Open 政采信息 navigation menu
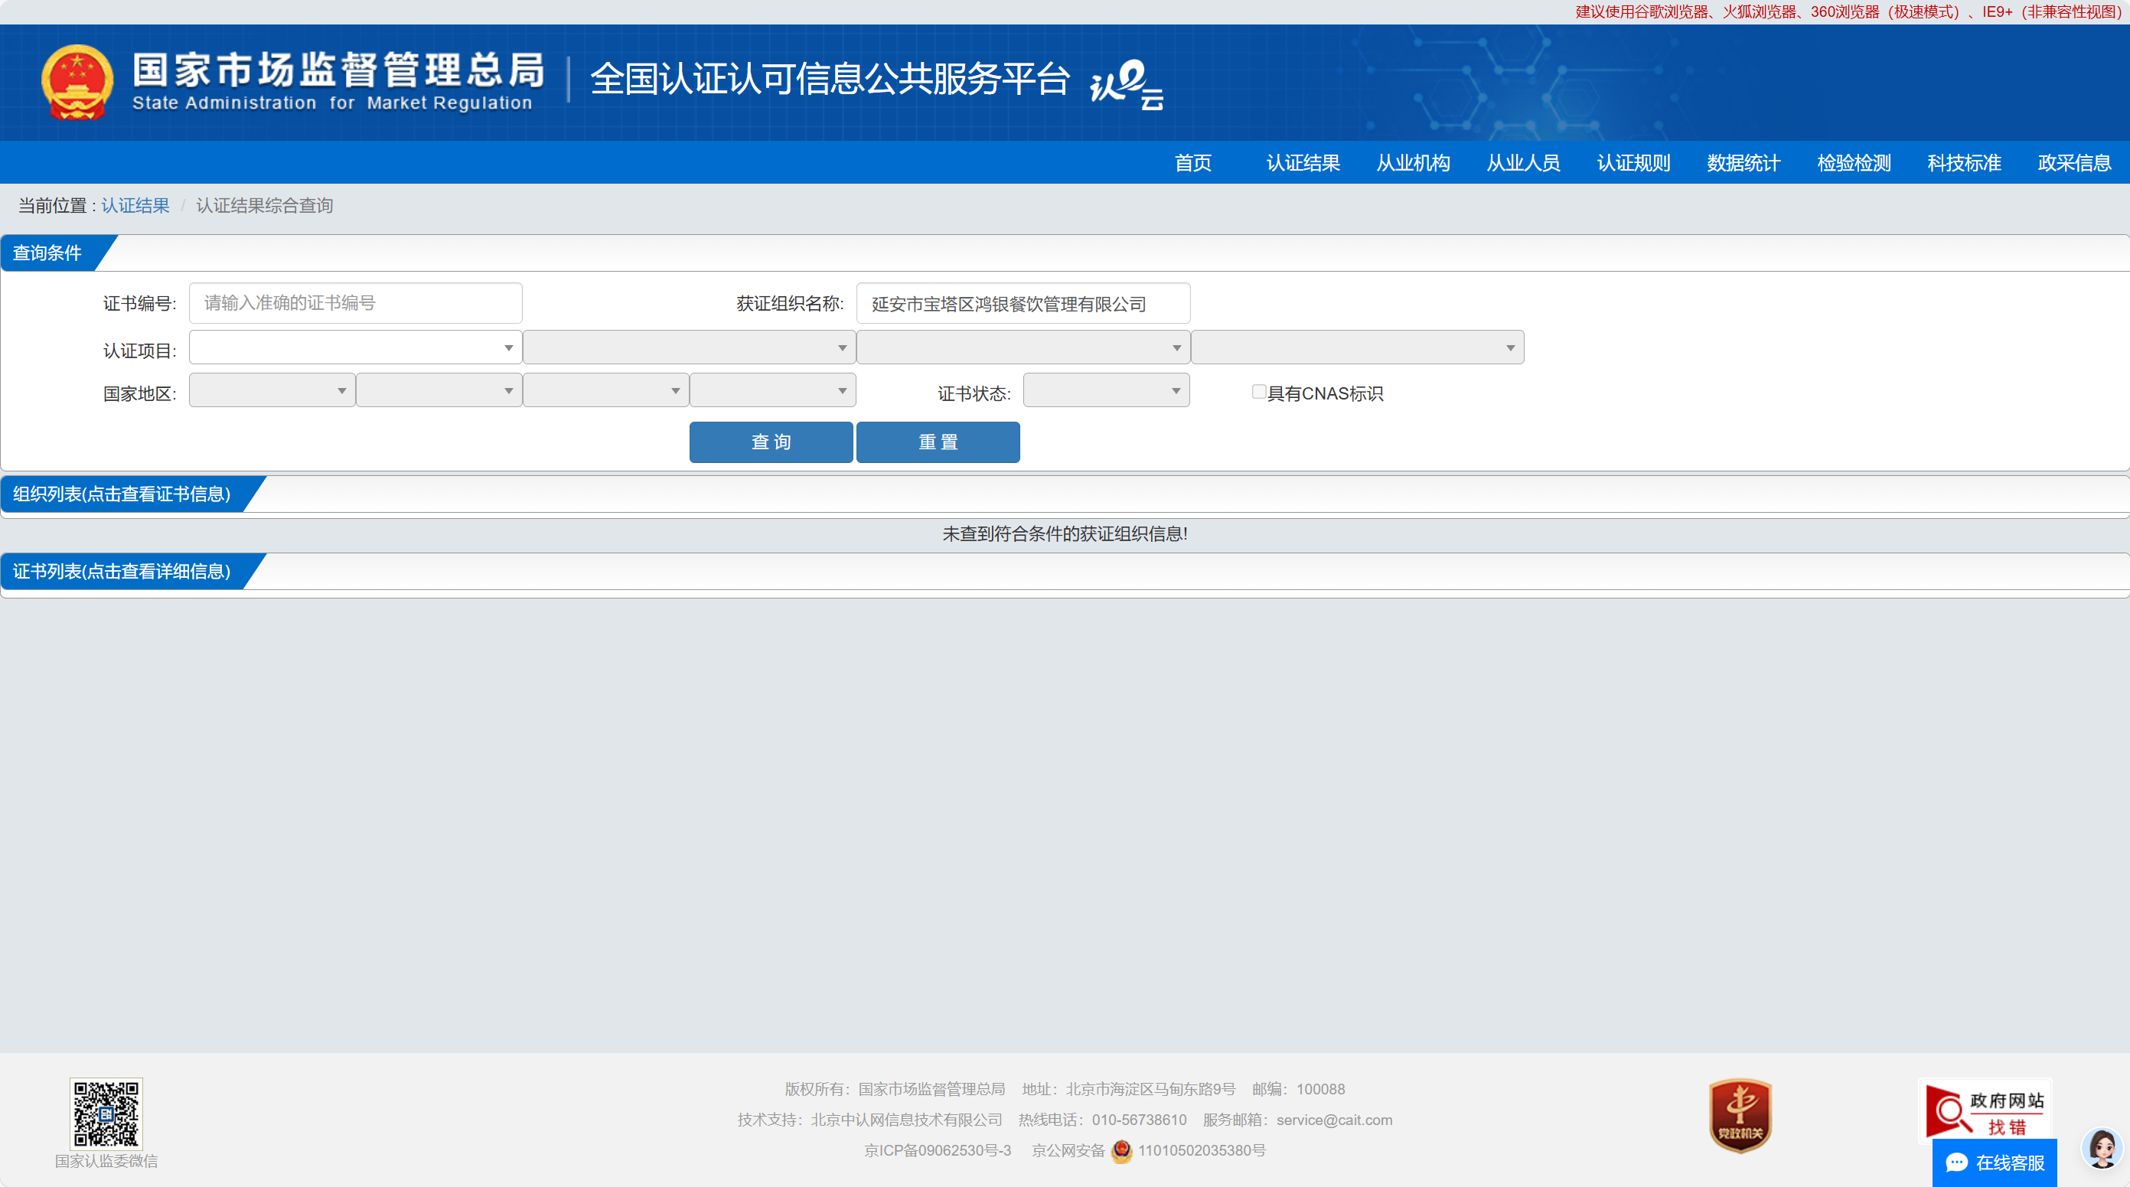 point(2075,163)
